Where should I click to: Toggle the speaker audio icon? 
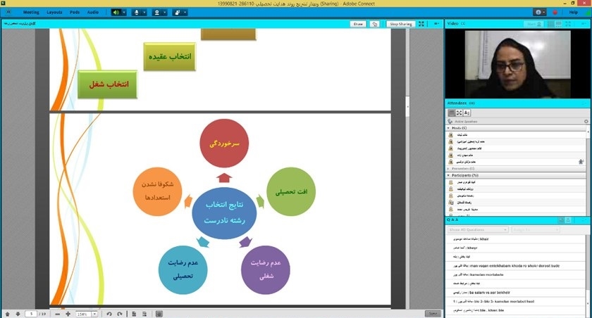click(x=116, y=13)
